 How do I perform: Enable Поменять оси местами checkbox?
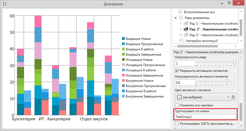point(177,105)
